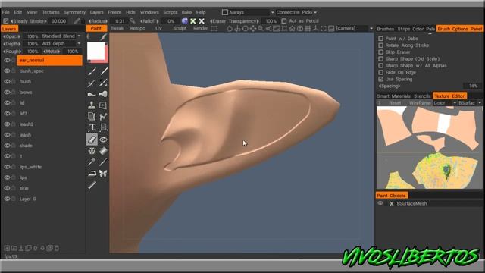
Task: Open the Textures menu
Action: tap(51, 12)
